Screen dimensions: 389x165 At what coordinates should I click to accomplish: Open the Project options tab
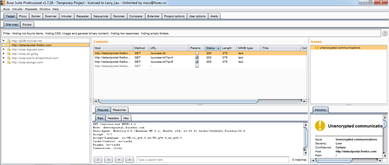click(174, 16)
